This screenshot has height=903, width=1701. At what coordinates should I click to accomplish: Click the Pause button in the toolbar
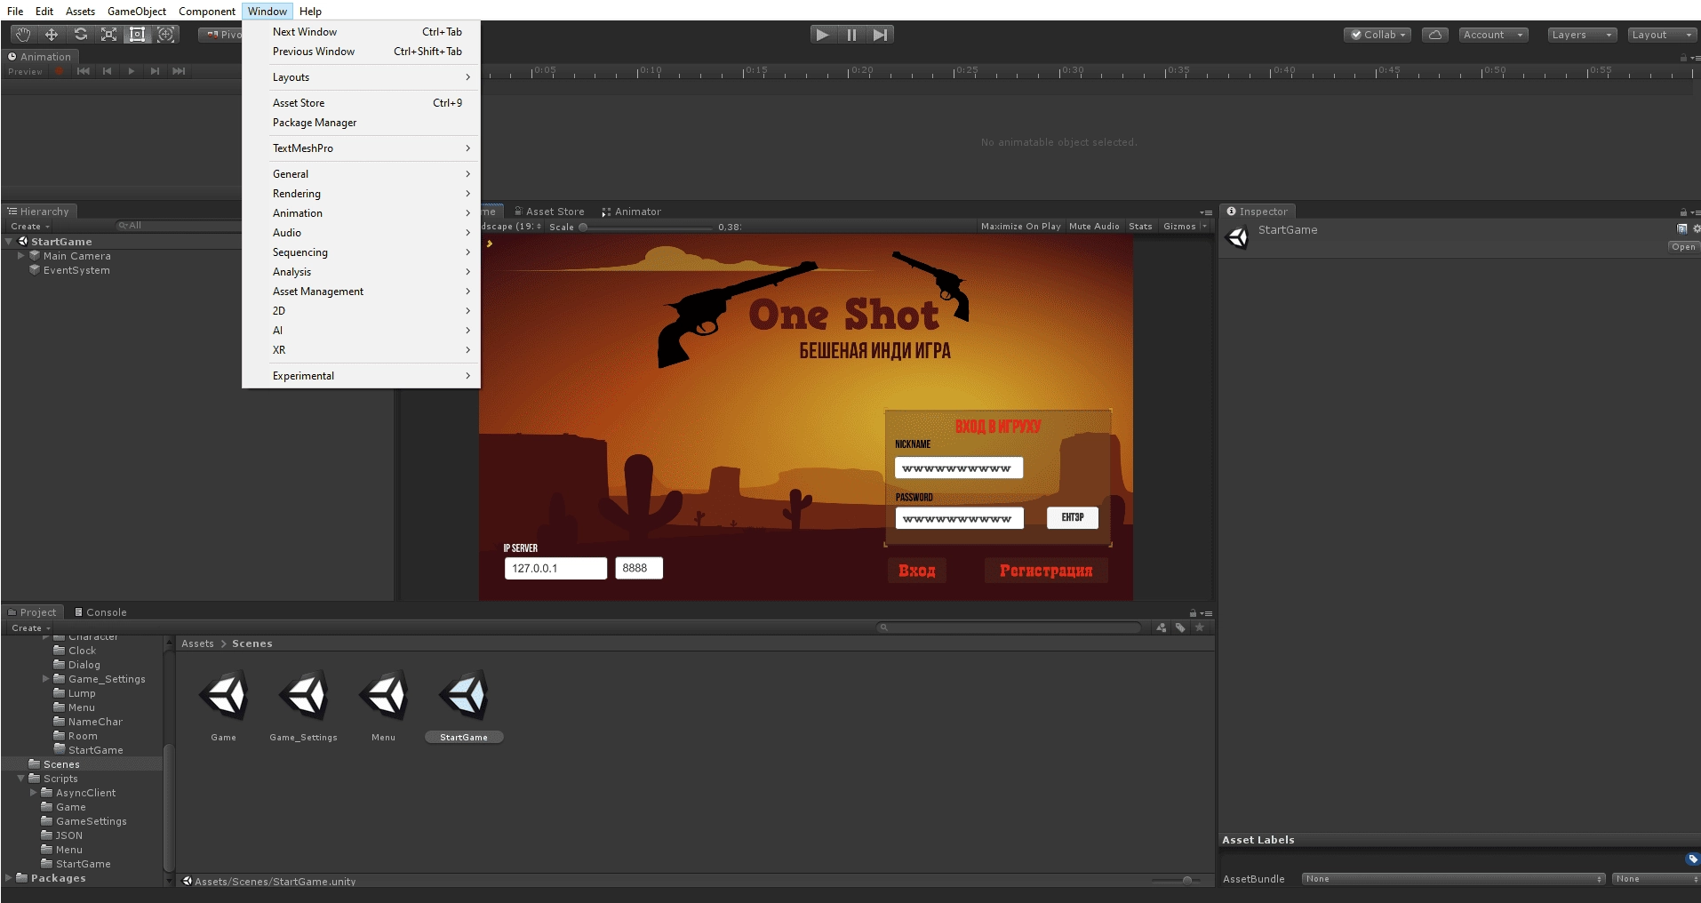pos(851,35)
